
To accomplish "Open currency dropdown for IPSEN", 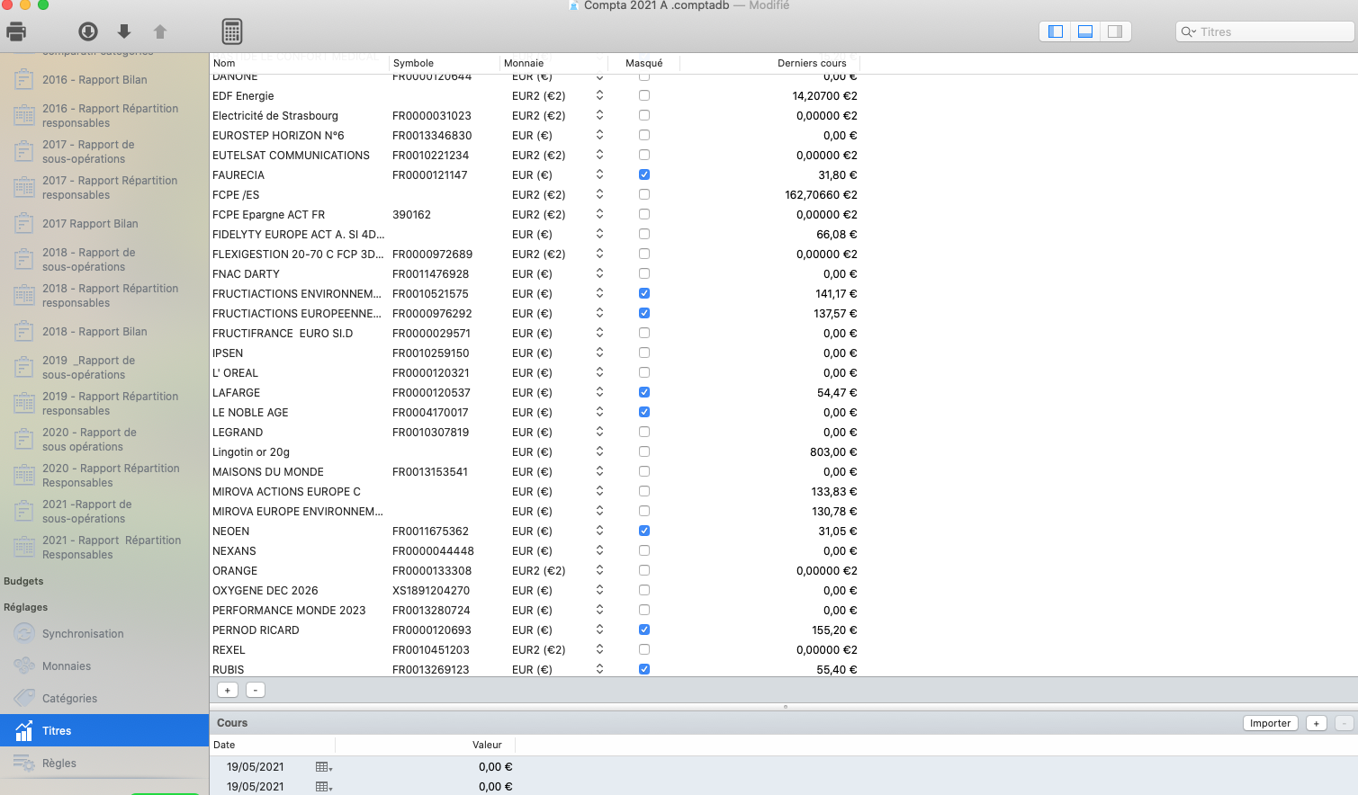I will [599, 353].
